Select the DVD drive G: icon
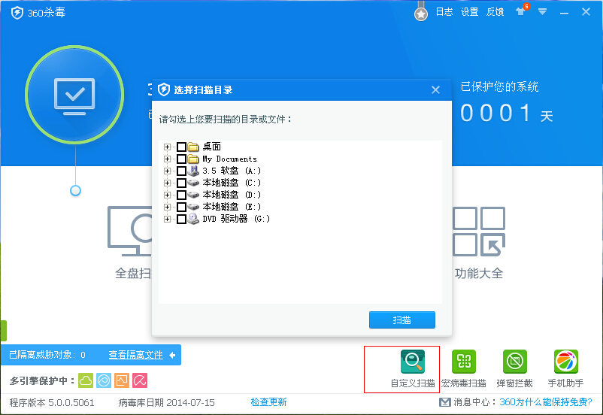This screenshot has height=415, width=603. click(193, 219)
